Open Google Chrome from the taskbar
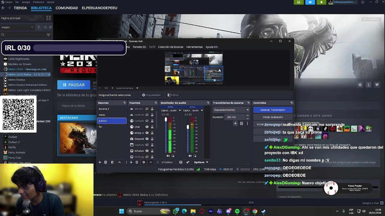385x216 pixels. click(255, 211)
